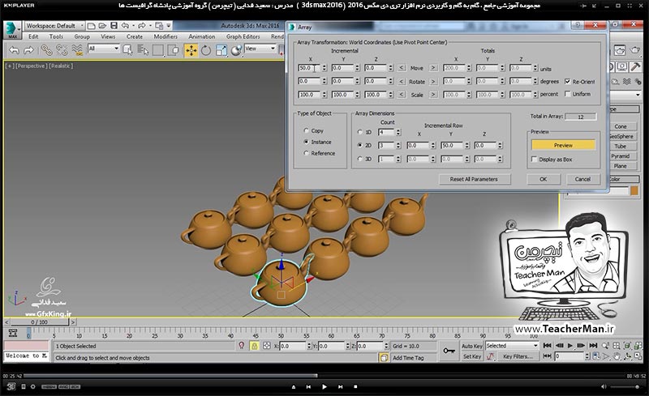
Task: Click the yellow Preview button
Action: [563, 145]
